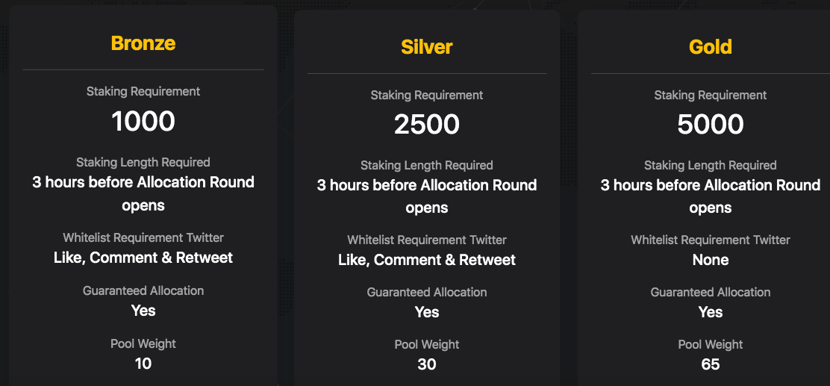This screenshot has width=830, height=386.
Task: Select Silver card's Like, Comment & Retweet text
Action: [427, 260]
